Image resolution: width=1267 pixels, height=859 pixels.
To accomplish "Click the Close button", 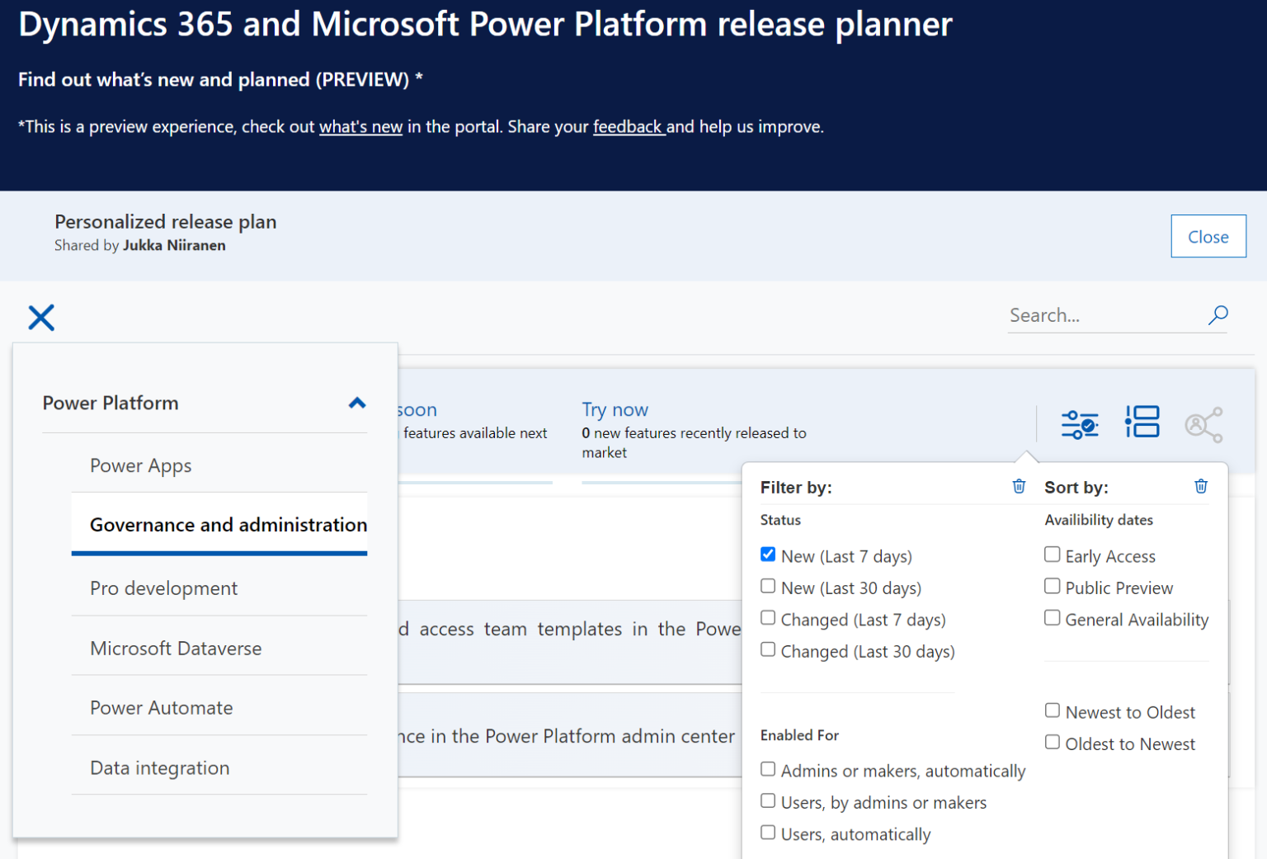I will click(1208, 236).
